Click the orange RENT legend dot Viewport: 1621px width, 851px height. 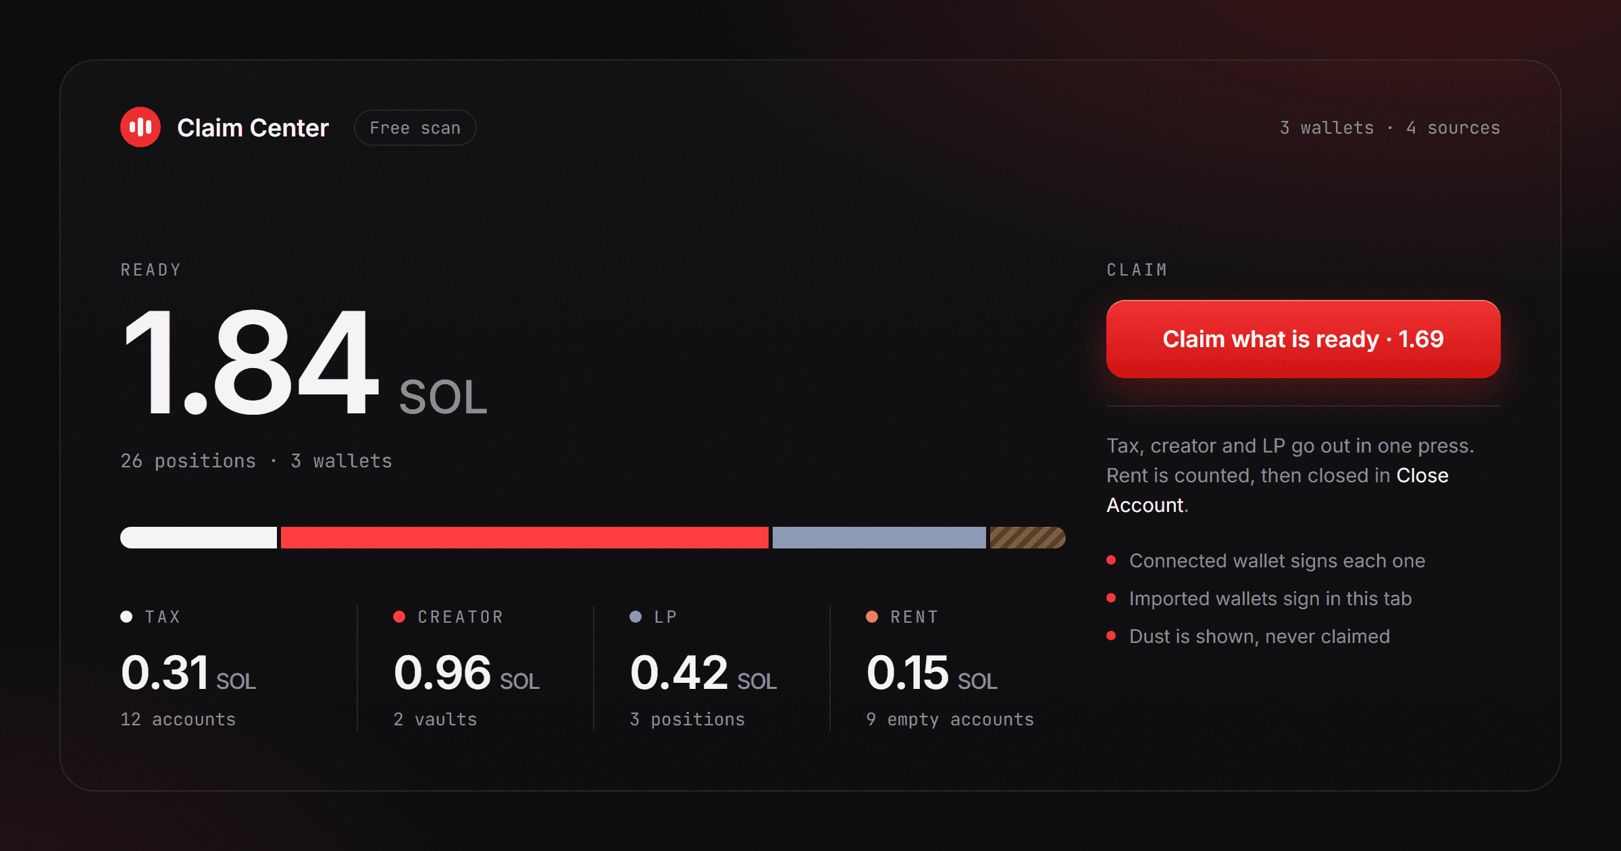point(872,617)
